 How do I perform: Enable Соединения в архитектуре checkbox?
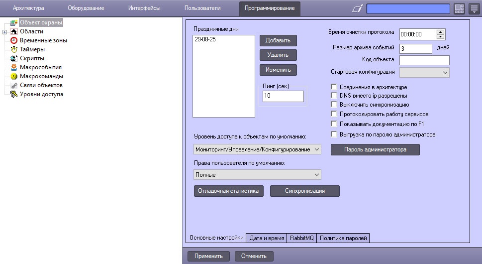(x=334, y=87)
